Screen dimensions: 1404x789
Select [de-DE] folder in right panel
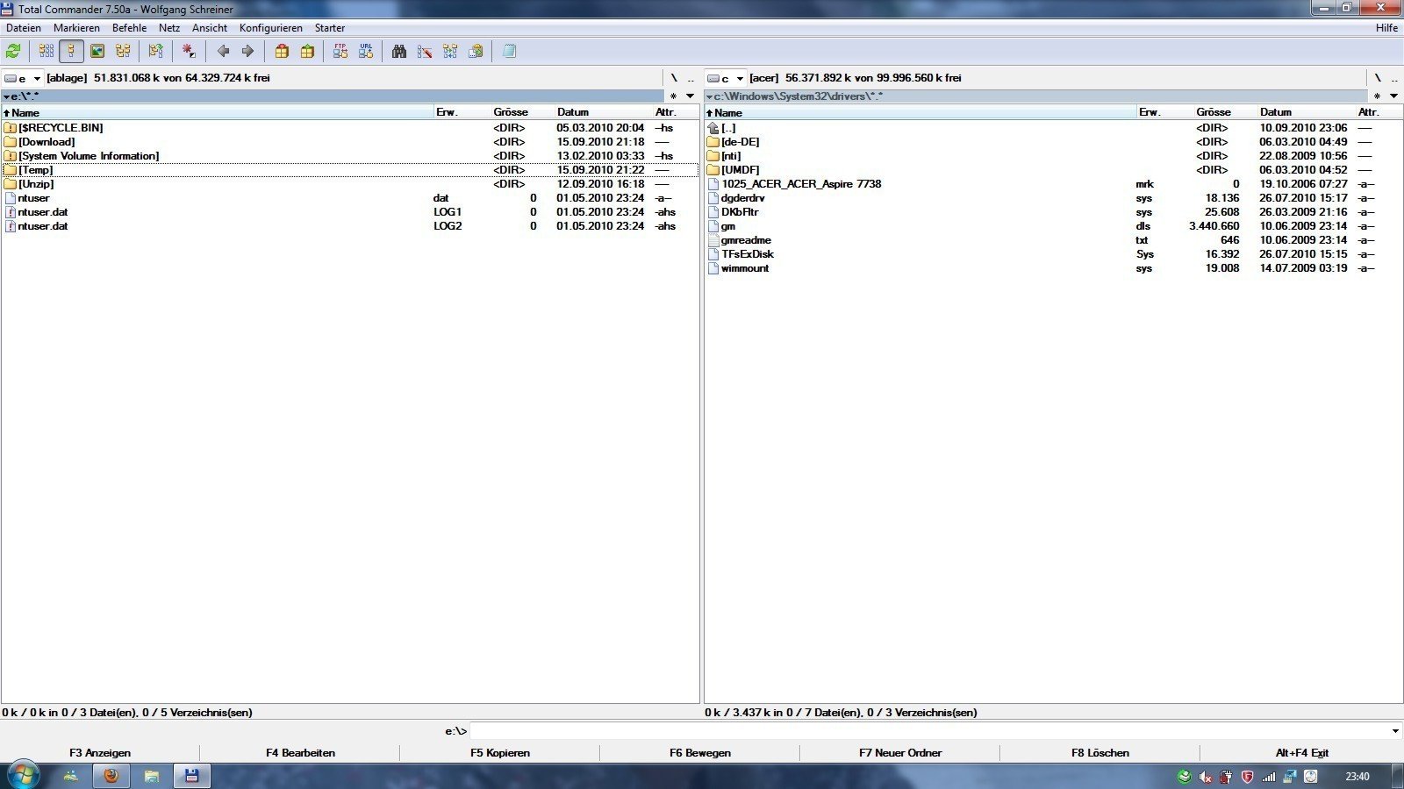coord(1053,142)
